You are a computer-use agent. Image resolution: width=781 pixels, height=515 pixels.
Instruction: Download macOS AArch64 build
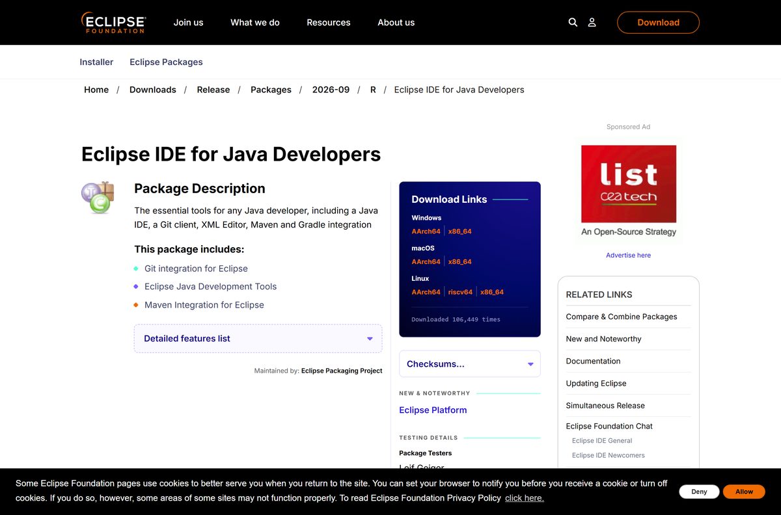pos(426,261)
